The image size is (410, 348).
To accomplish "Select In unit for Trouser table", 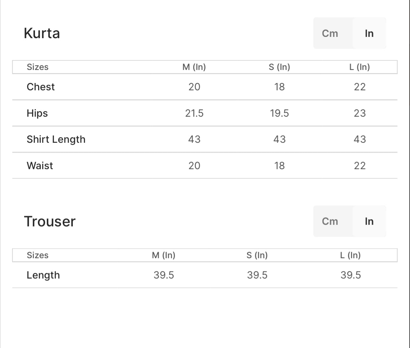I will pos(369,221).
